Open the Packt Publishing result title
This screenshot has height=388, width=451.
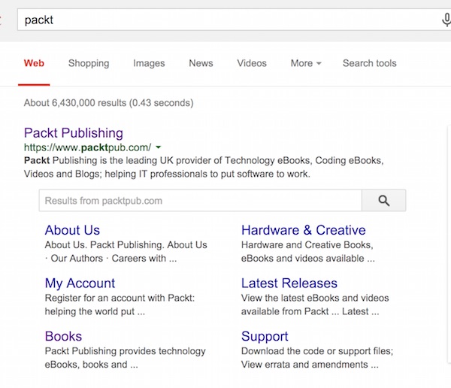[x=74, y=133]
